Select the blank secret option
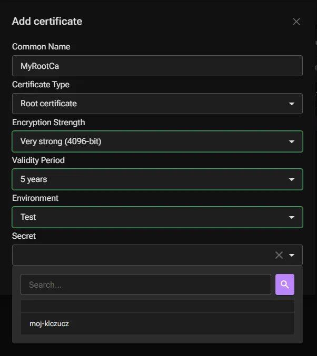317x356 pixels. pyautogui.click(x=157, y=306)
